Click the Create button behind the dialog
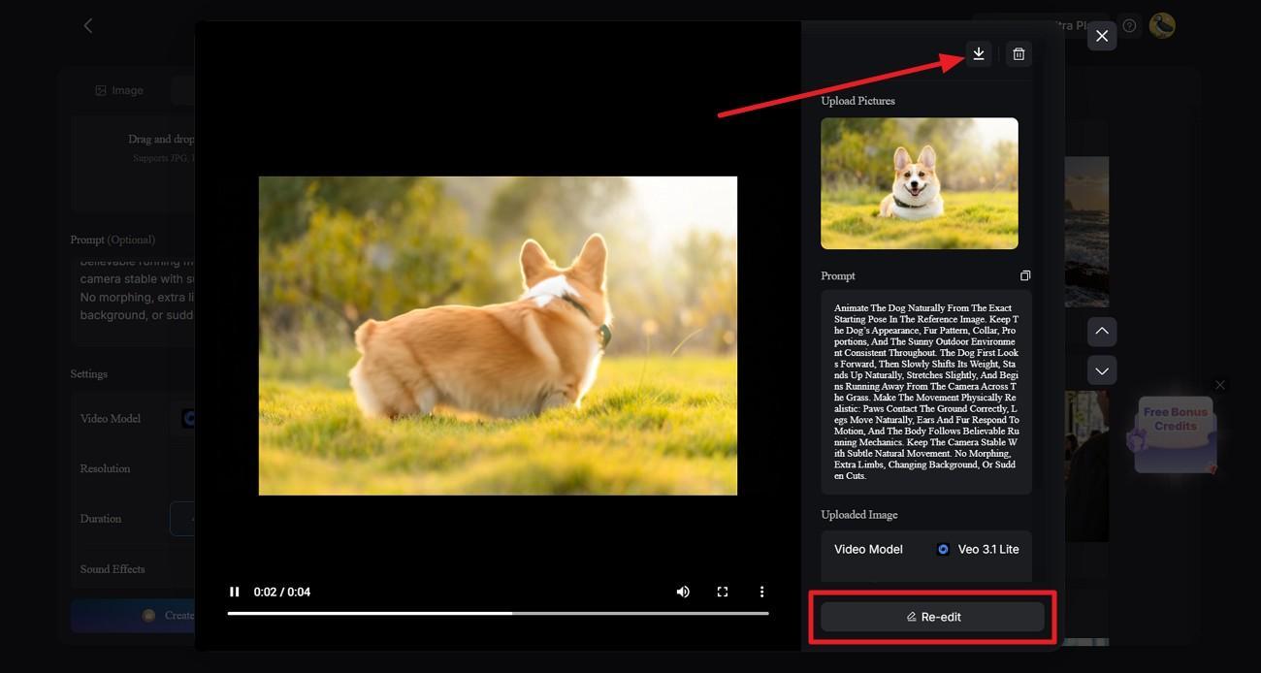The width and height of the screenshot is (1261, 673). coord(133,615)
